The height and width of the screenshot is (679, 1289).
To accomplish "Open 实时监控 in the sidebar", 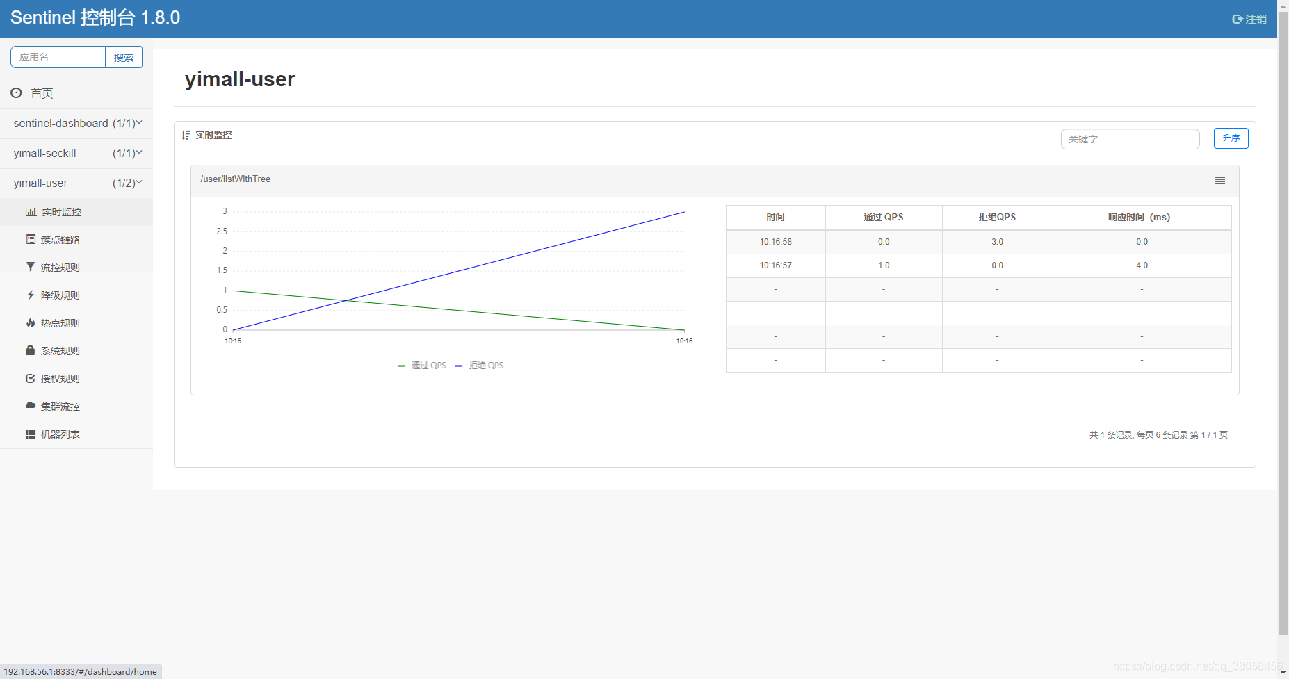I will [76, 212].
